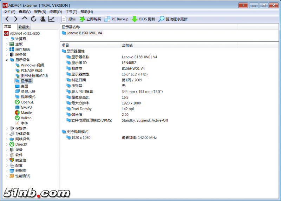The height and width of the screenshot is (201, 281).
Task: Expand the 主板 tree node
Action: point(7,44)
